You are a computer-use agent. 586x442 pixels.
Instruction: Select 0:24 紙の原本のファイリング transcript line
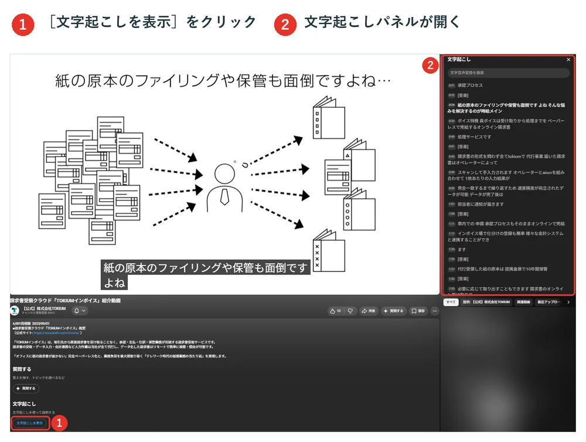coord(508,108)
